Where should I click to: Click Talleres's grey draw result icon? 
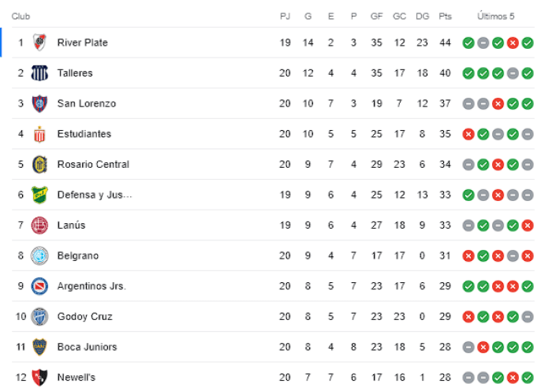pos(513,73)
